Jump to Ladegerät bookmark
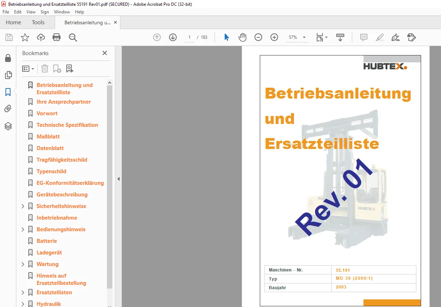The image size is (441, 307). pyautogui.click(x=49, y=253)
